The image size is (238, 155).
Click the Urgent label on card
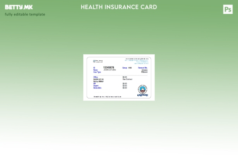pyautogui.click(x=96, y=86)
